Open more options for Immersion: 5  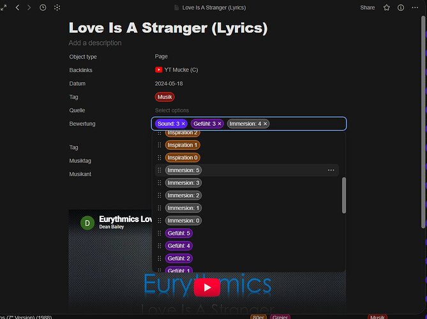pyautogui.click(x=331, y=170)
